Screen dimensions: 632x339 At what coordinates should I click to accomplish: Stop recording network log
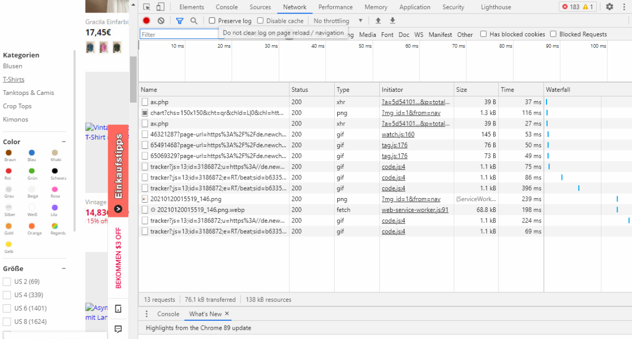coord(147,21)
